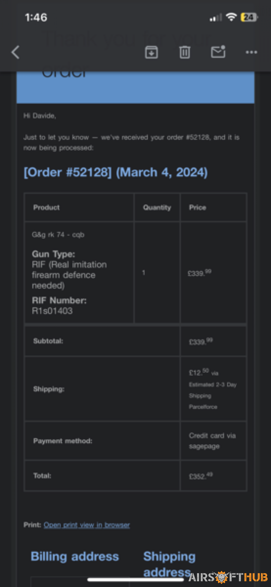Tap the RIF Number R1s01403 text
Viewport: 271px width, 587px height.
click(59, 305)
